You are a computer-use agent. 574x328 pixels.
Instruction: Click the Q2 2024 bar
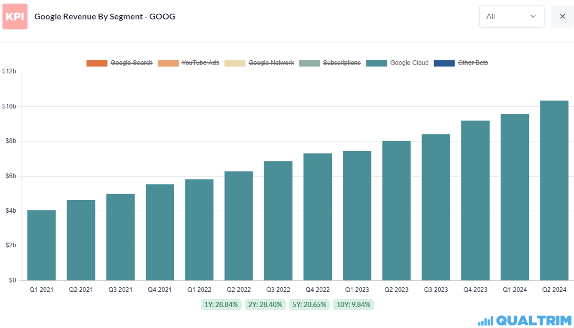(554, 190)
